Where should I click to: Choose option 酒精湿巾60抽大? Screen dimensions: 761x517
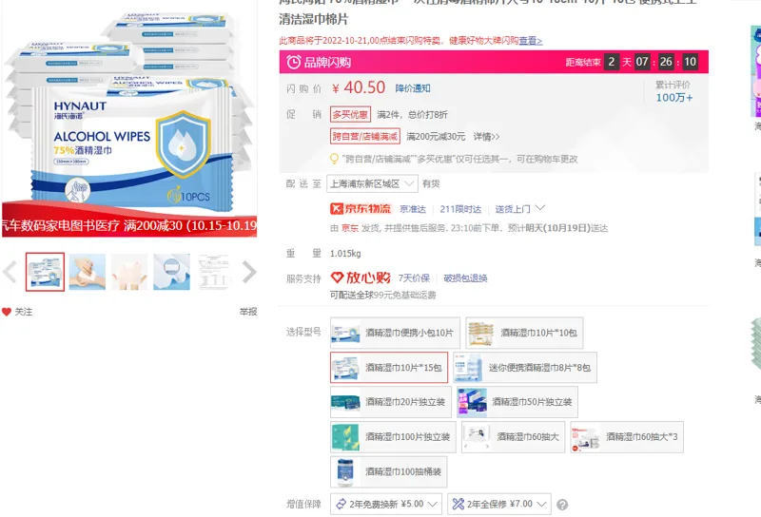pyautogui.click(x=513, y=437)
